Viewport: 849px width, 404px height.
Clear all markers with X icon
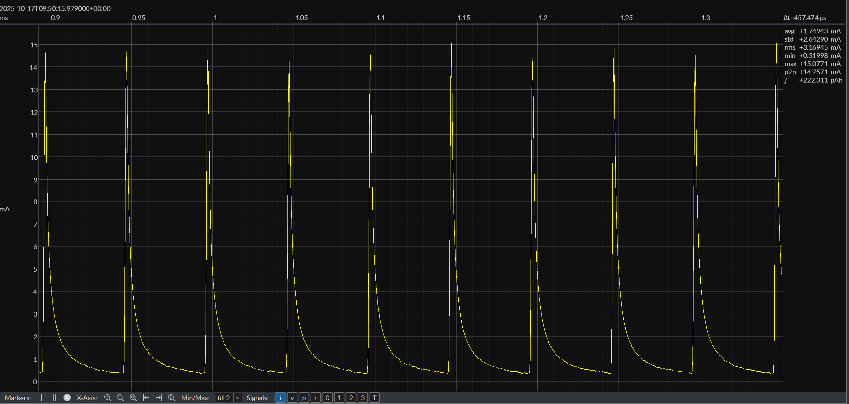point(67,398)
